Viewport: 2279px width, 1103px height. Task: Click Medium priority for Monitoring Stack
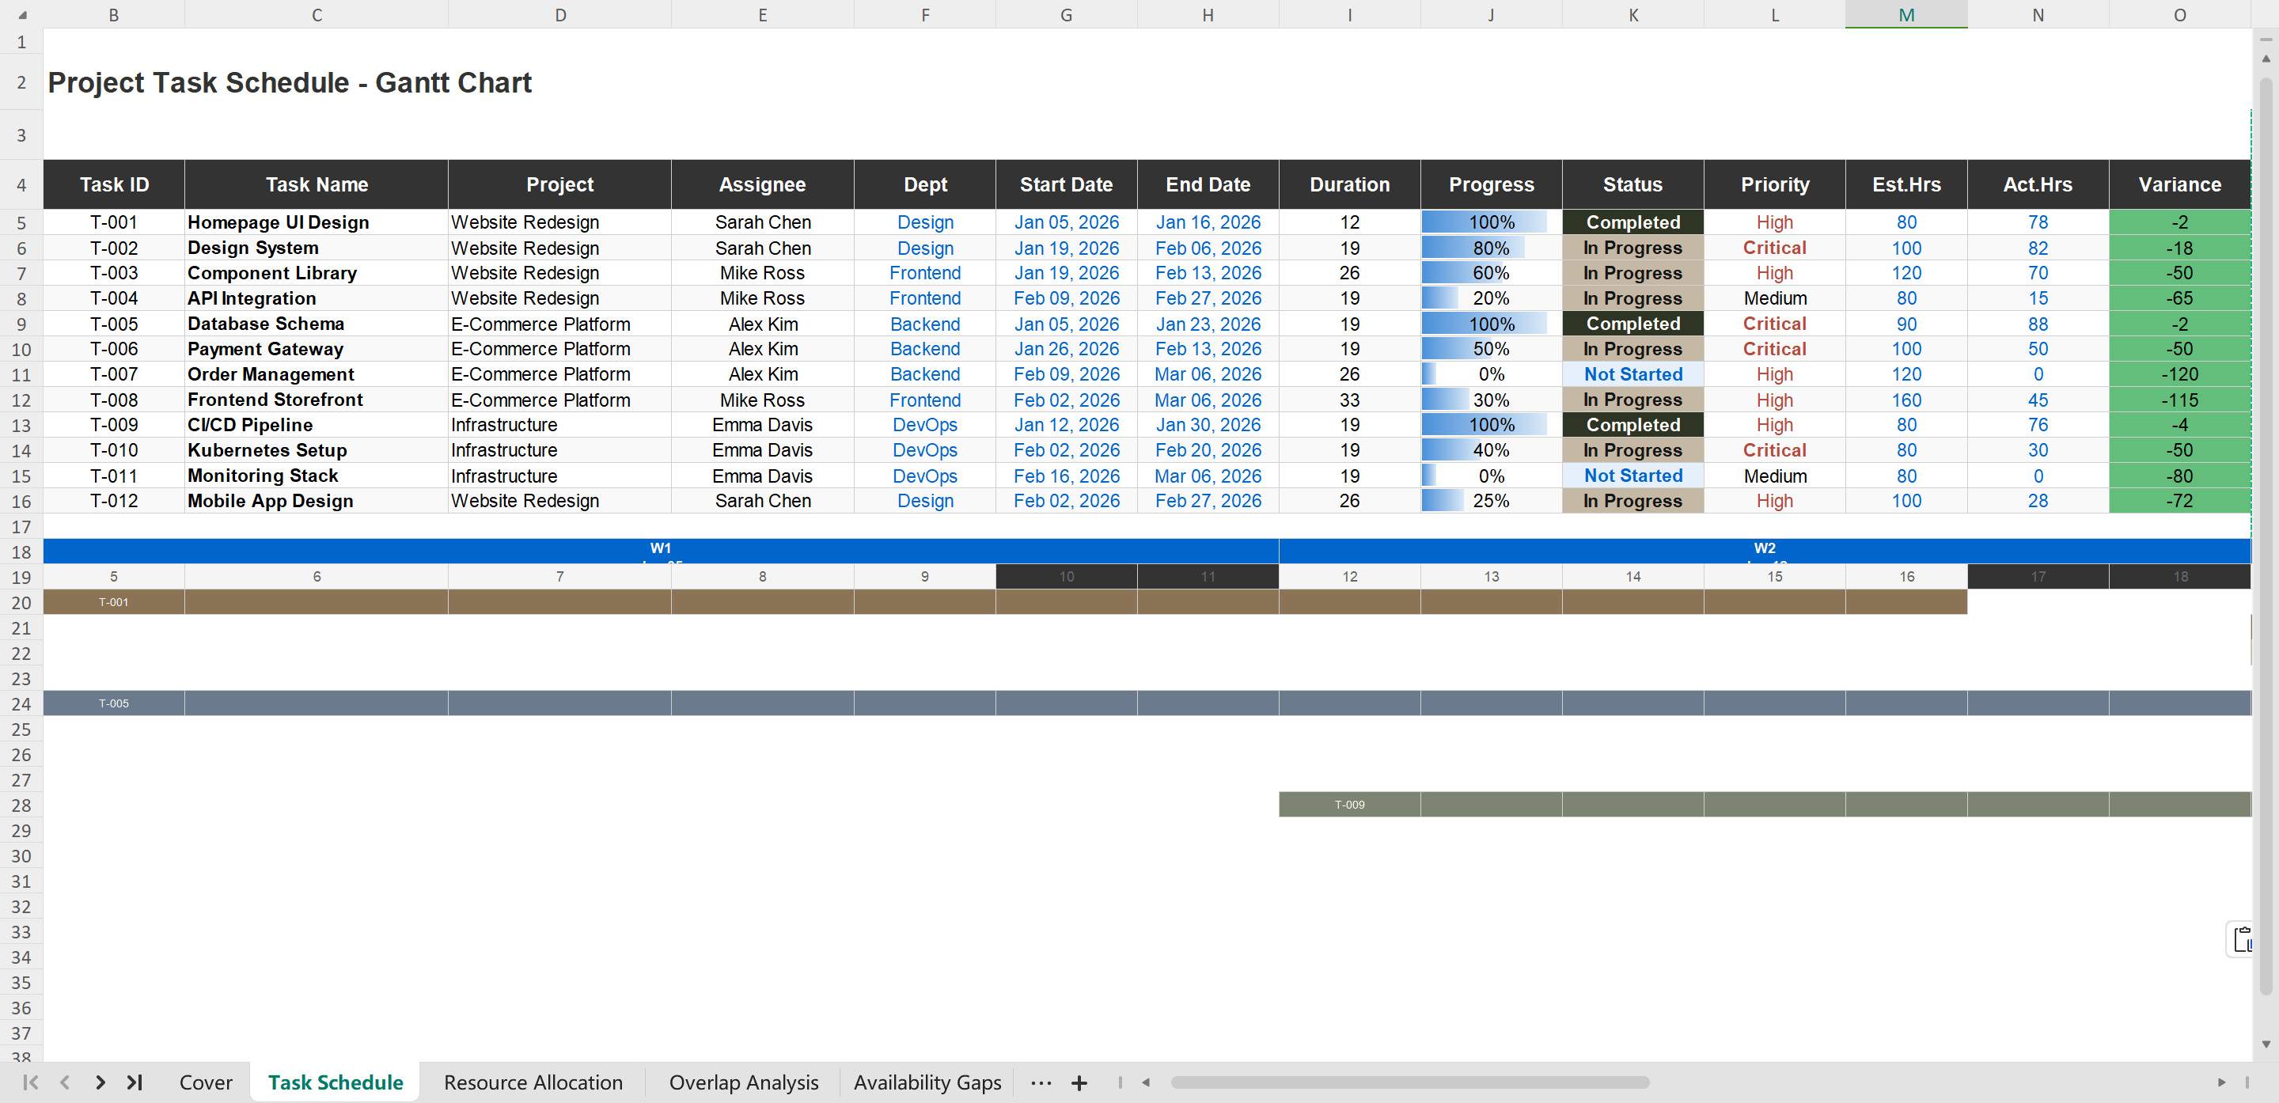click(1775, 476)
